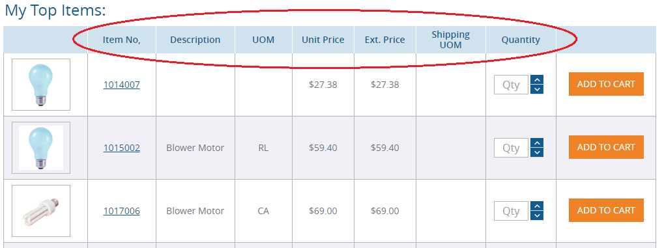664x248 pixels.
Task: Click the Item No column header
Action: coord(122,40)
